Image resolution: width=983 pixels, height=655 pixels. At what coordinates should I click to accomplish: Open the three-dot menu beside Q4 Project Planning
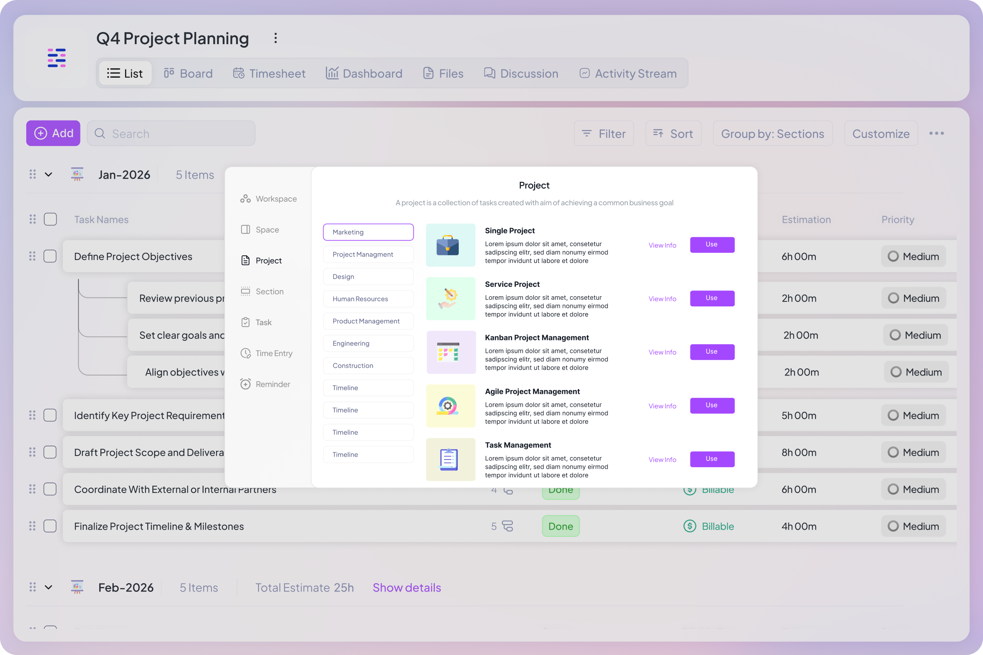275,38
